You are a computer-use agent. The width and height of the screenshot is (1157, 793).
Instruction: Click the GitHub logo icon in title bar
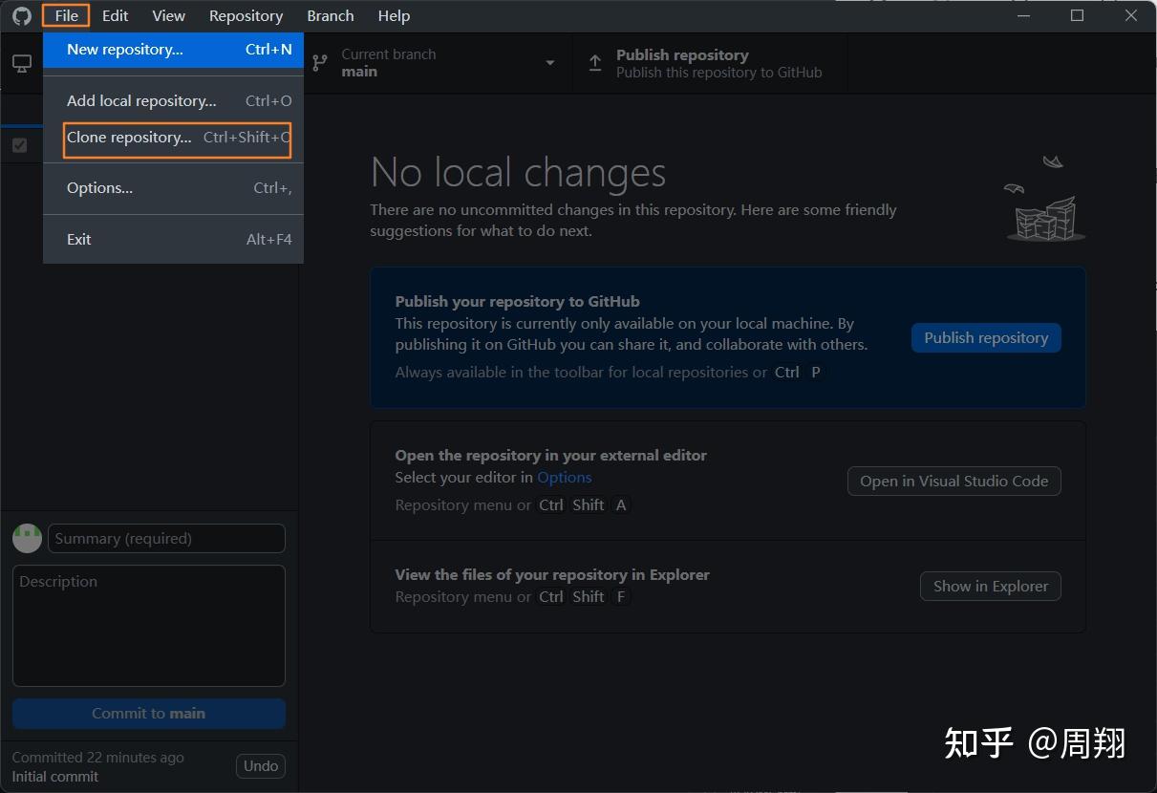coord(21,15)
